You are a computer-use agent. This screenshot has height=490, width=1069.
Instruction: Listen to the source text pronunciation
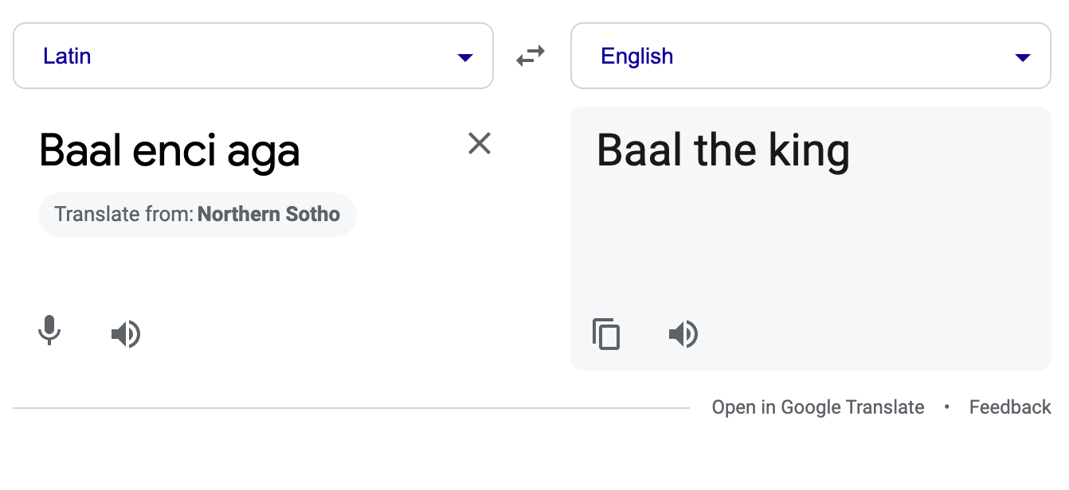(126, 334)
